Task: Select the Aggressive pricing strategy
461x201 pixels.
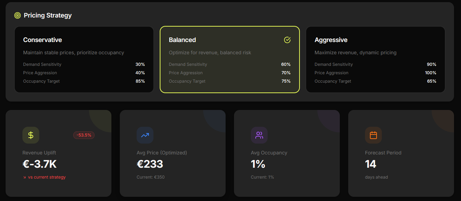Action: point(376,59)
